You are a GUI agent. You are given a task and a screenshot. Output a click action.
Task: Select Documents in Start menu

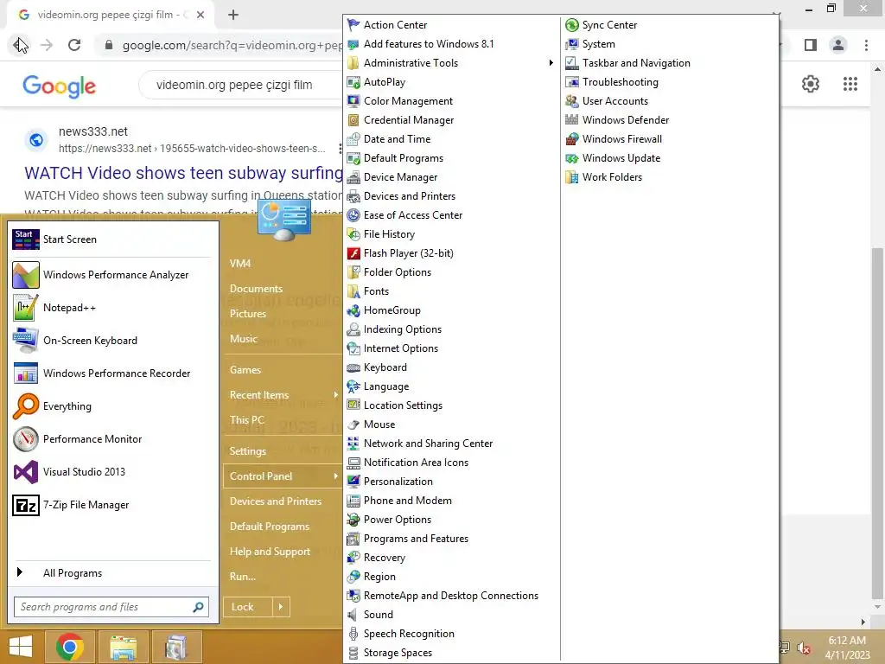[x=256, y=289]
